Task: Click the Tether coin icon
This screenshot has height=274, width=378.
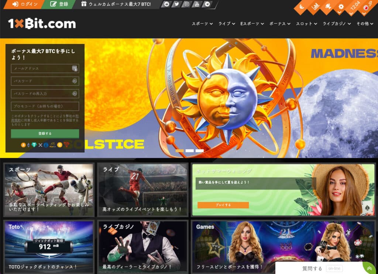Action: pyautogui.click(x=34, y=145)
